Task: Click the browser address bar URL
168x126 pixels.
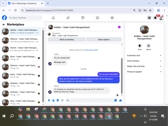Action: 49,10
